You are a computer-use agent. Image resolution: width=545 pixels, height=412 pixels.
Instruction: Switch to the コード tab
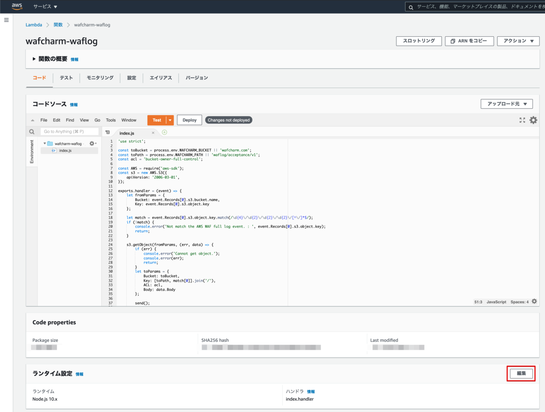click(x=39, y=78)
